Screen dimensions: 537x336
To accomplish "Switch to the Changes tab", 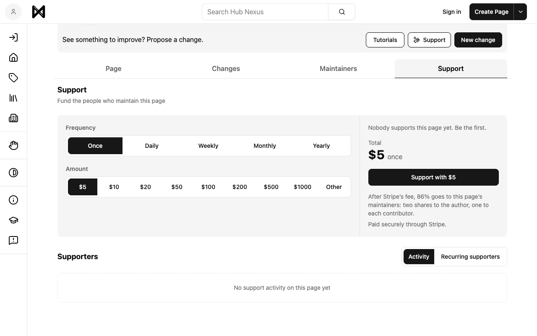I will (x=226, y=68).
